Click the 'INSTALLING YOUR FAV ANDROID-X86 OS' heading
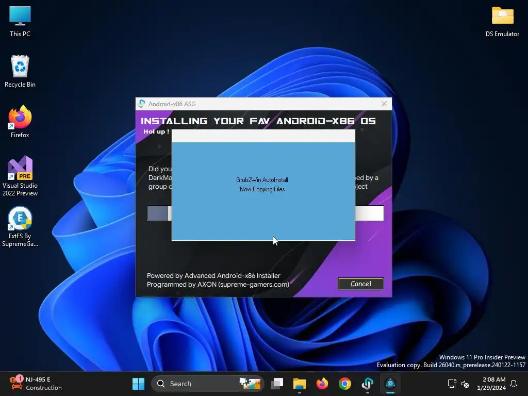The width and height of the screenshot is (528, 396). [258, 121]
